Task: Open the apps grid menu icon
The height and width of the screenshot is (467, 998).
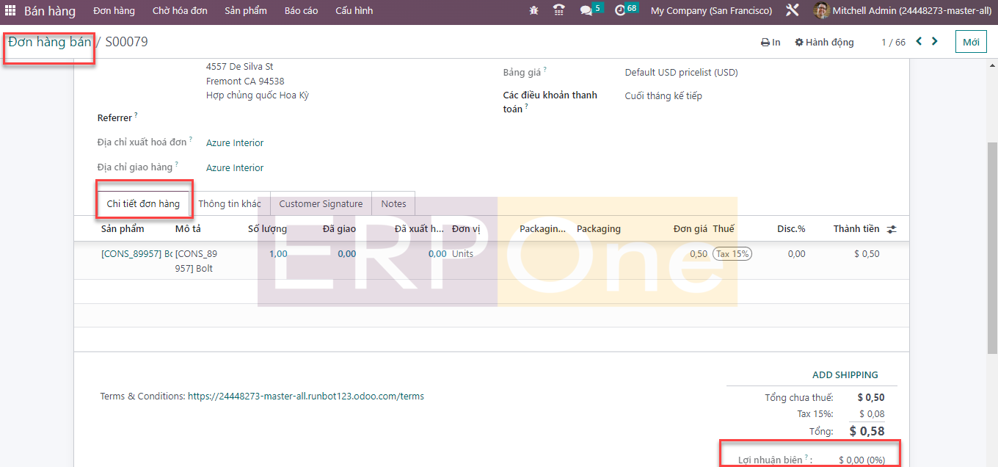Action: (x=10, y=11)
